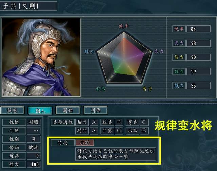This screenshot has height=171, width=217.
Task: Click the 于禁 (文則) name title bar
Action: (28, 6)
